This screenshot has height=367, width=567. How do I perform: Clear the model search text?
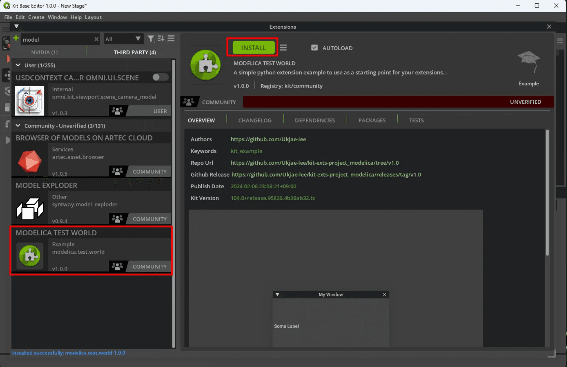97,39
